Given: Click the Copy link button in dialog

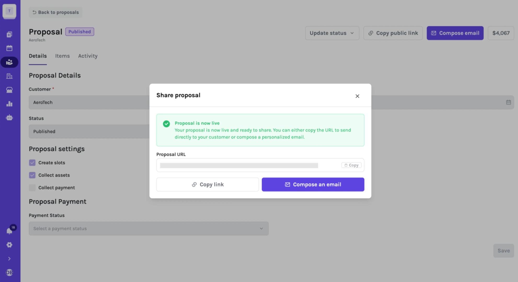Looking at the screenshot, I should [x=208, y=185].
